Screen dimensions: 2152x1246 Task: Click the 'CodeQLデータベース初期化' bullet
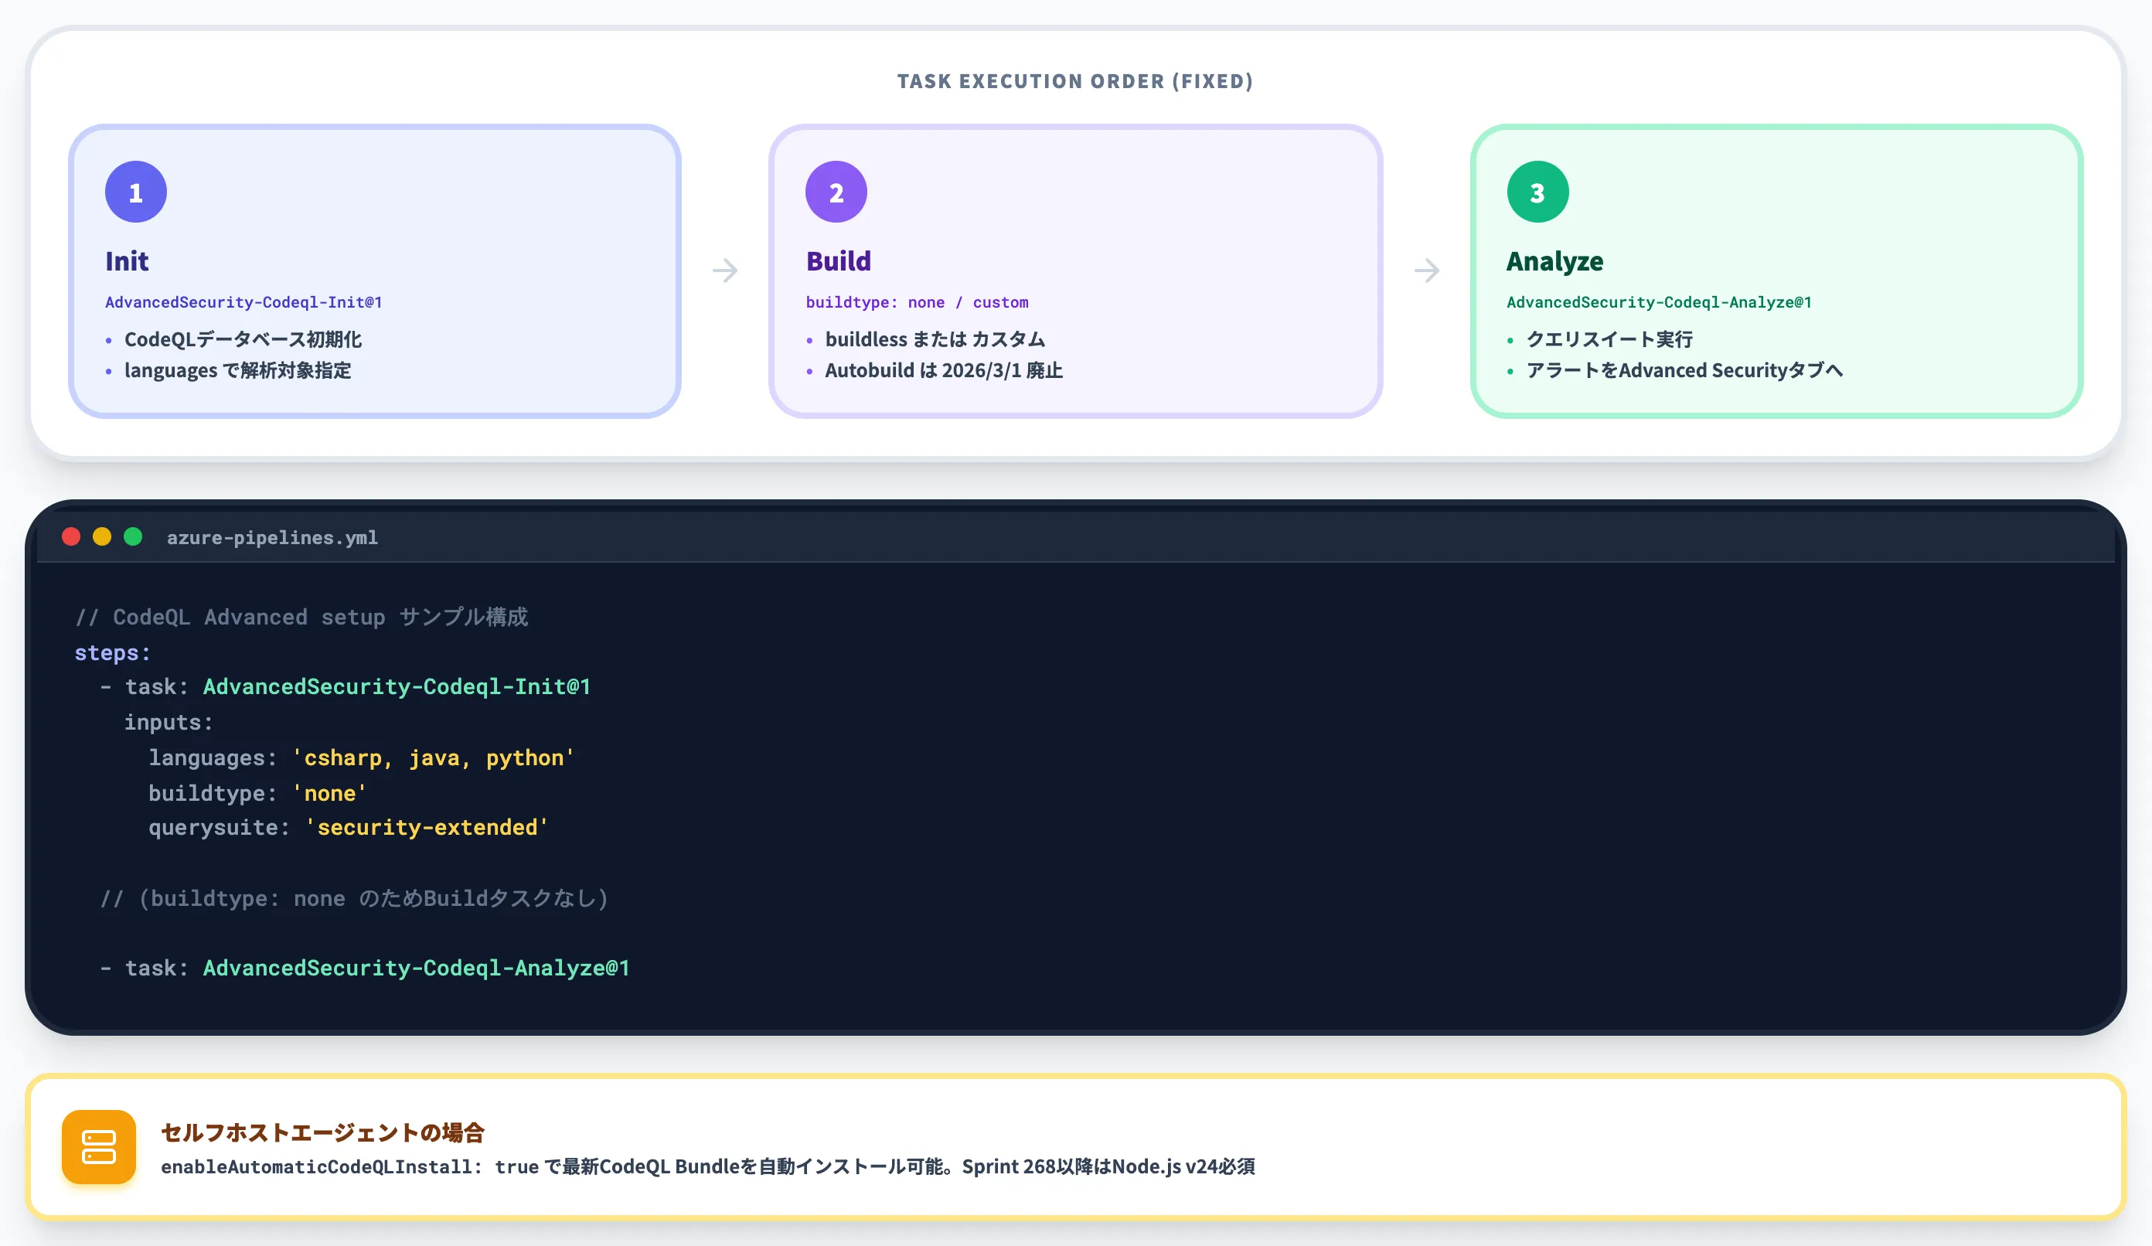coord(243,339)
